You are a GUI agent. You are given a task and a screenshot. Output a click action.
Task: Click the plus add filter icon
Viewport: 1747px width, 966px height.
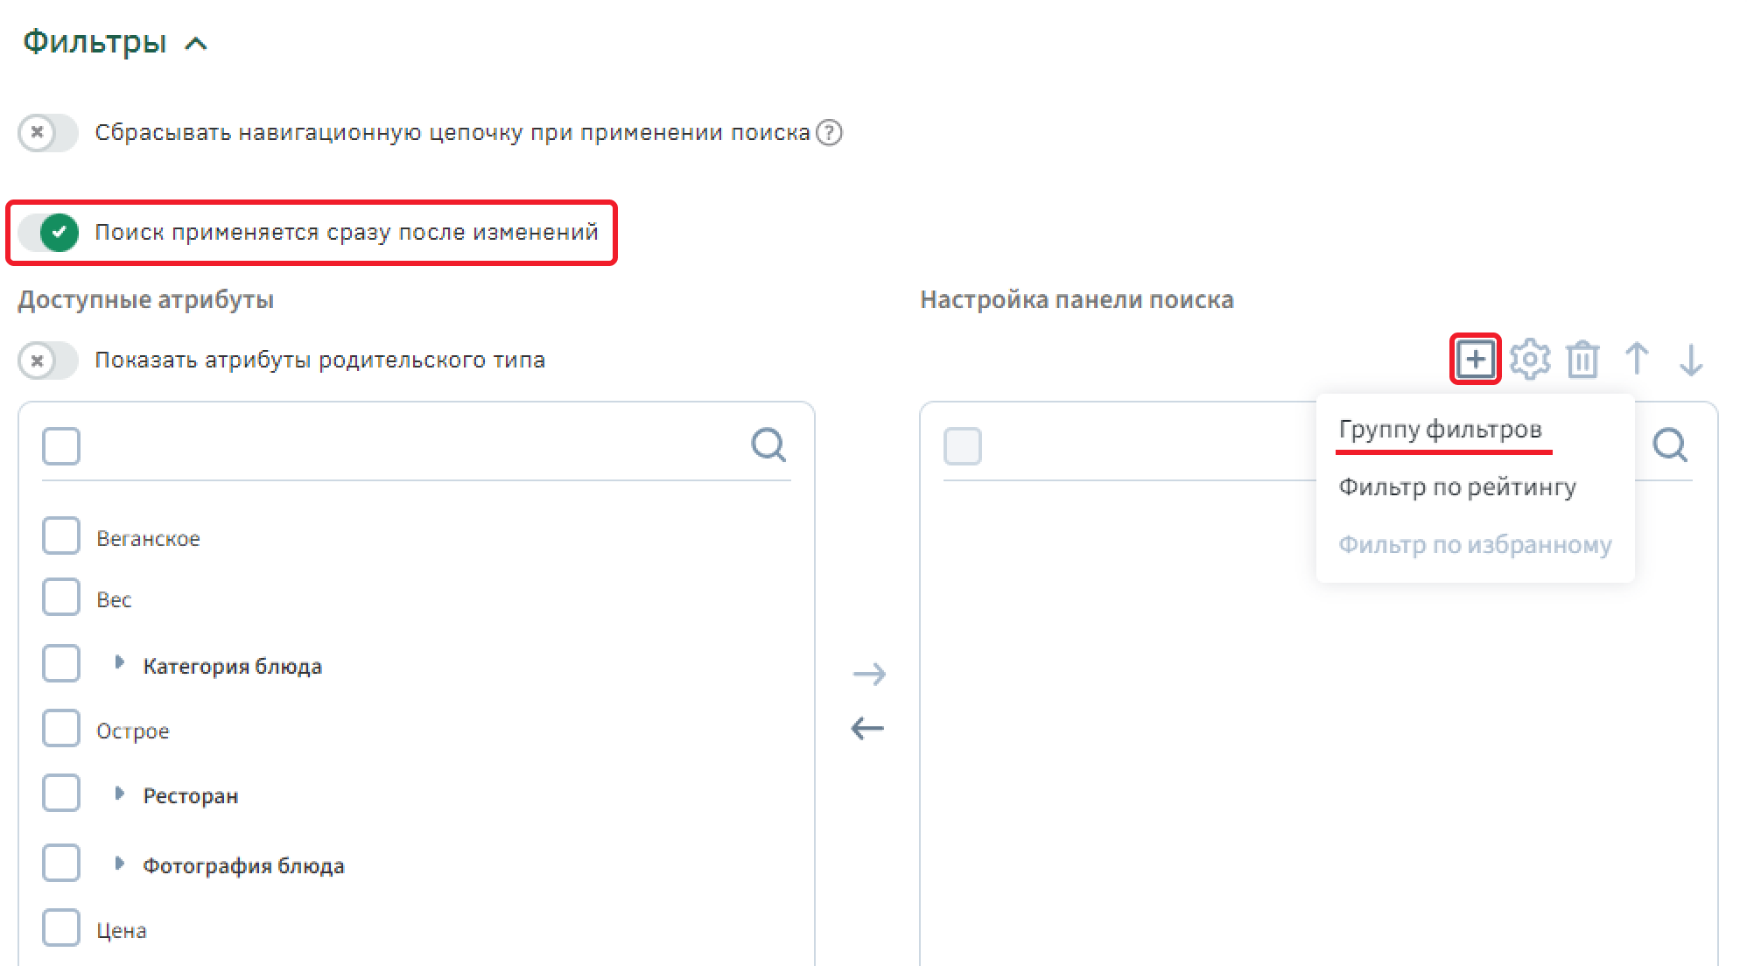coord(1476,359)
